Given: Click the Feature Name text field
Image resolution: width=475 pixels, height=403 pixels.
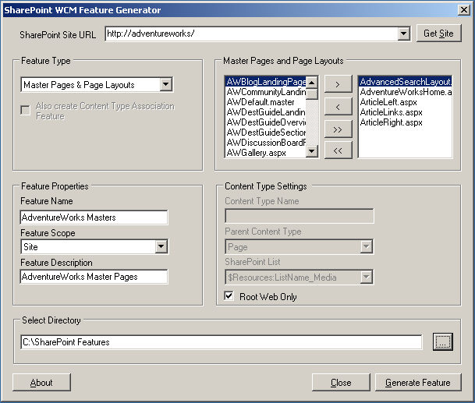Looking at the screenshot, I should pos(94,217).
